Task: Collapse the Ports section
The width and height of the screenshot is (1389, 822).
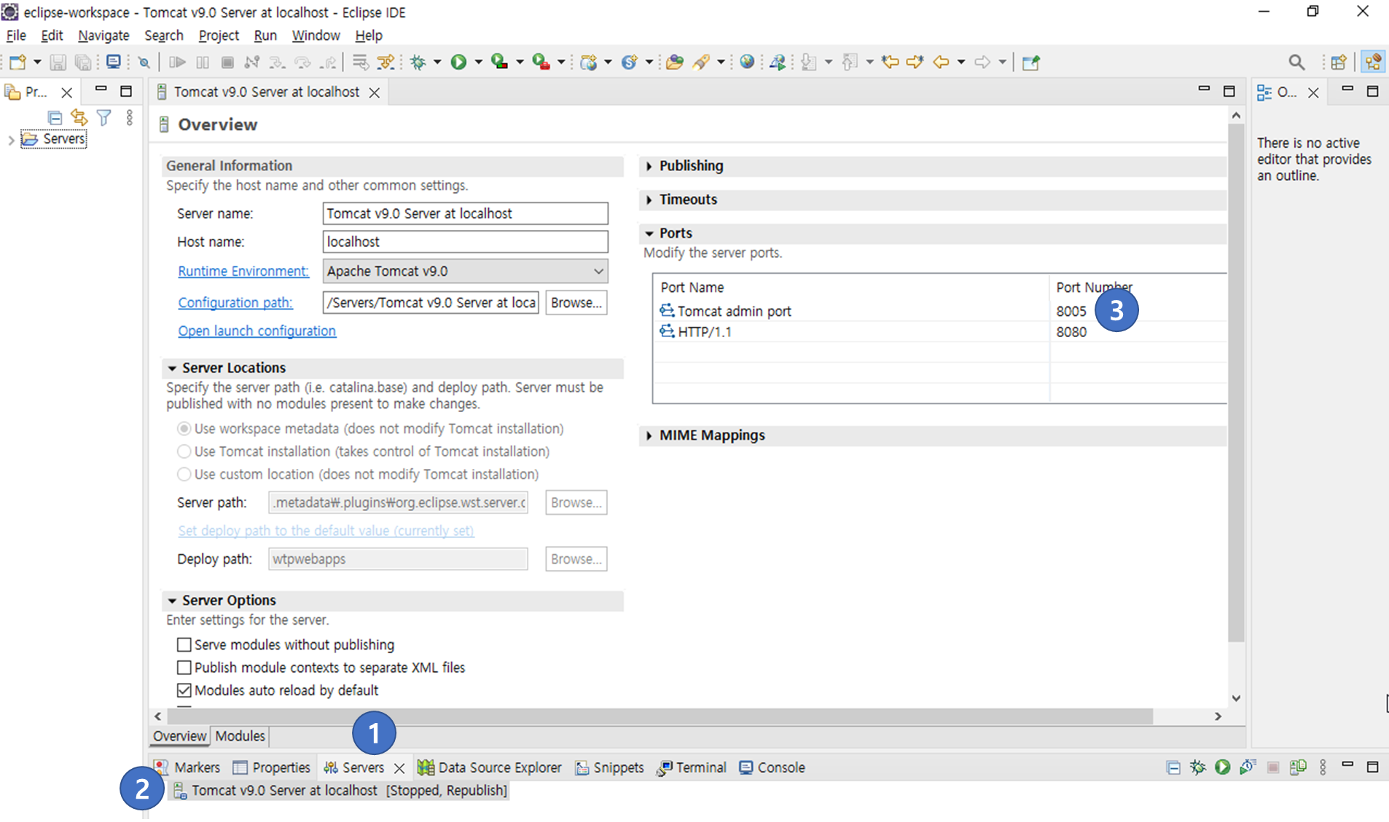Action: 649,234
